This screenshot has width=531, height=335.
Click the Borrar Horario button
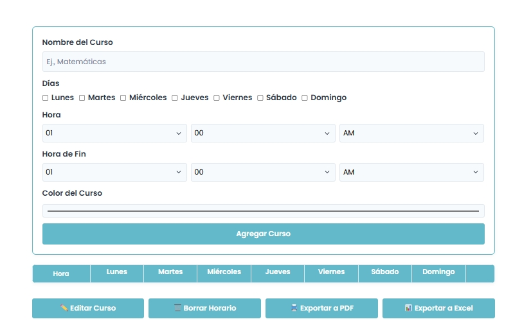(x=204, y=309)
